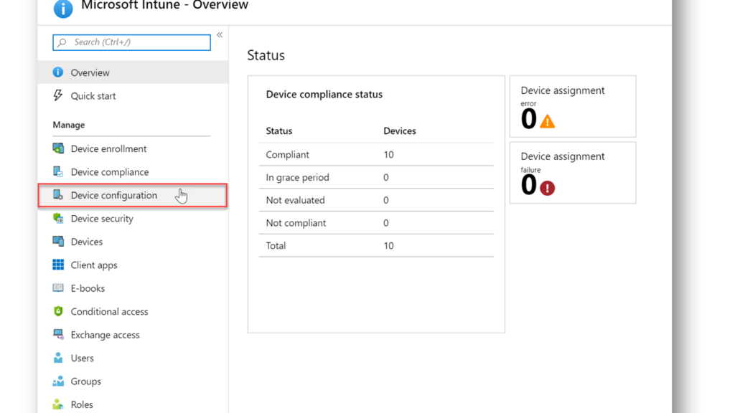Select the Not compliant row
The image size is (745, 413).
(x=376, y=223)
